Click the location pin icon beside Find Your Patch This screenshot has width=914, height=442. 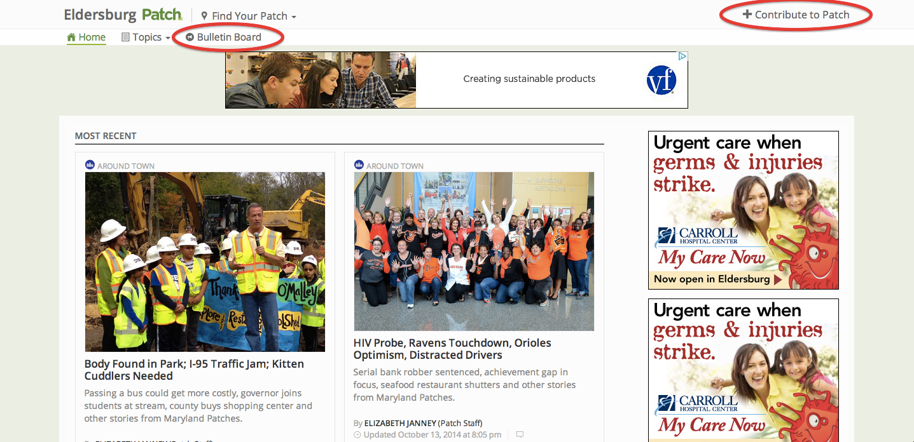[x=204, y=16]
